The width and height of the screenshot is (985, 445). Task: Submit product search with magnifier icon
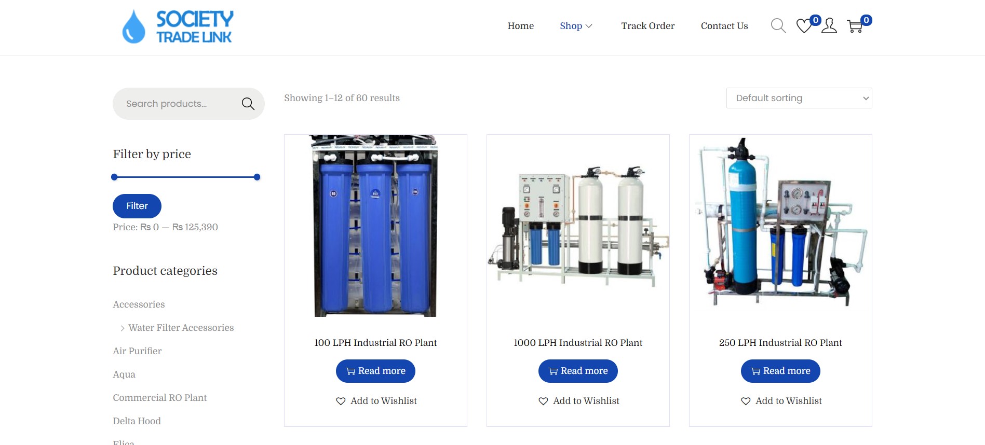pyautogui.click(x=248, y=104)
